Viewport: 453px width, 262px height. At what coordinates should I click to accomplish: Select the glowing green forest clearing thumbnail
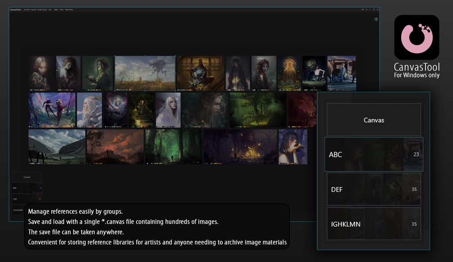[258, 110]
